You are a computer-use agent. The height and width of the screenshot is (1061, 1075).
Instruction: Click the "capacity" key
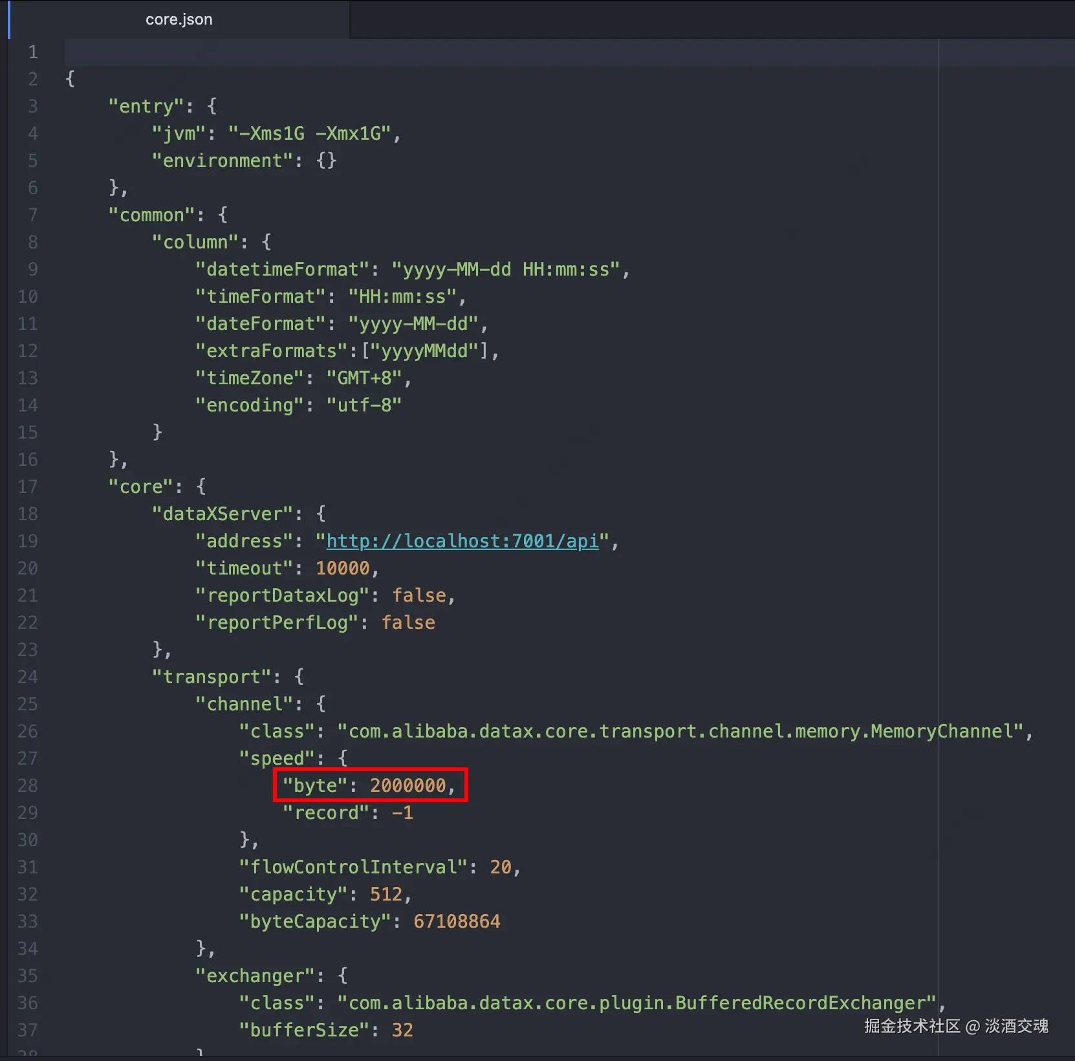pyautogui.click(x=293, y=894)
